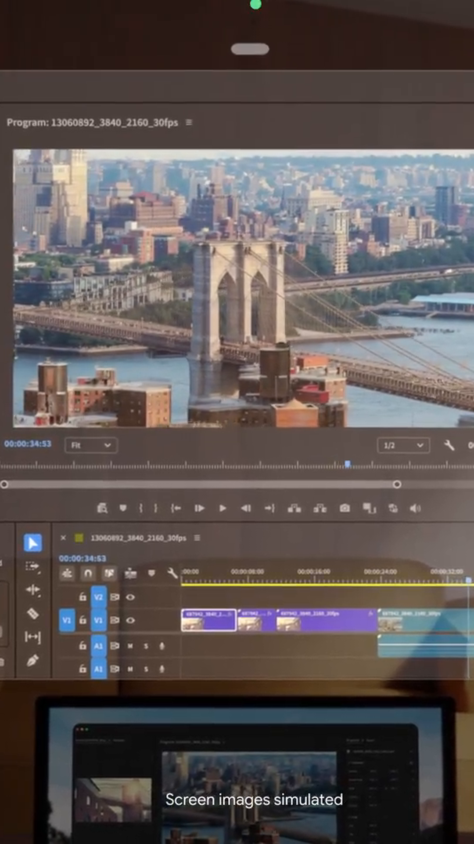Viewport: 474px width, 844px height.
Task: Click Mark In in the Program monitor
Action: click(141, 508)
